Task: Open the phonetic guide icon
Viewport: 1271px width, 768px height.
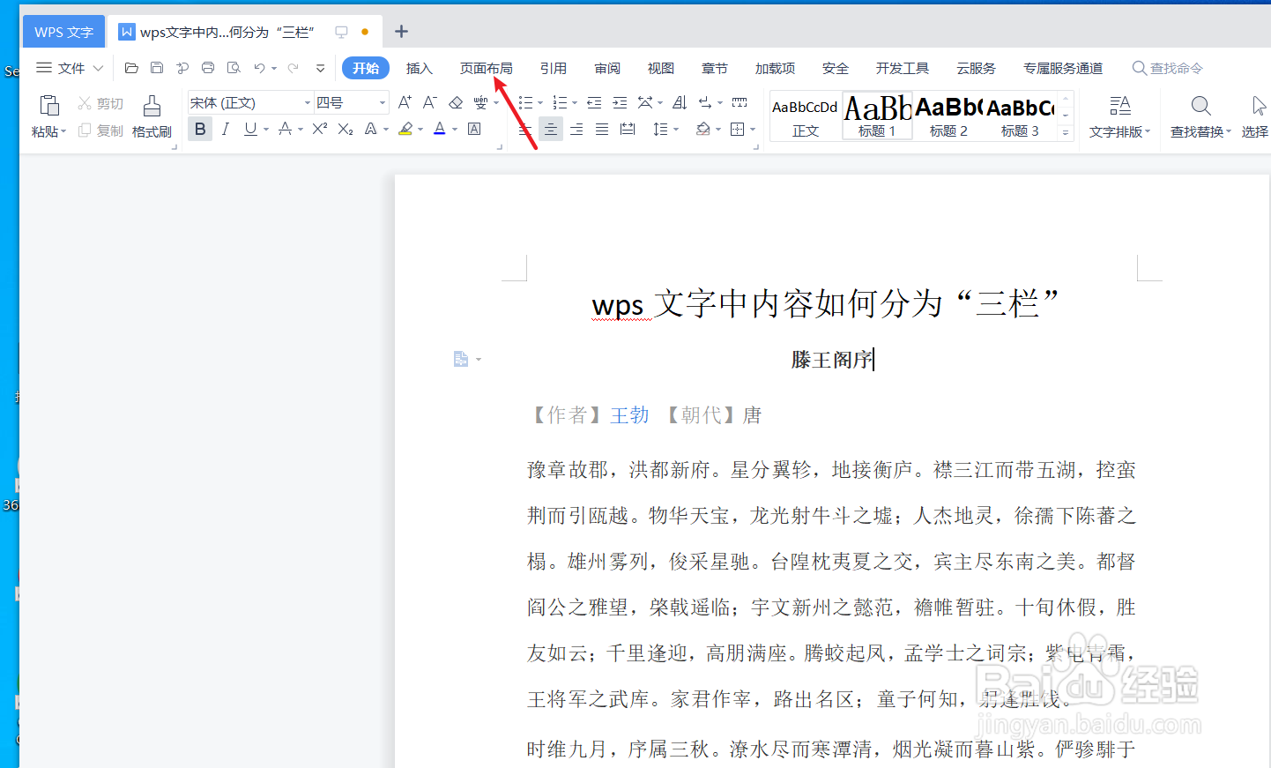Action: pyautogui.click(x=480, y=103)
